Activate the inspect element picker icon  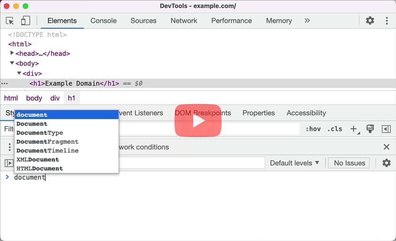coord(10,21)
